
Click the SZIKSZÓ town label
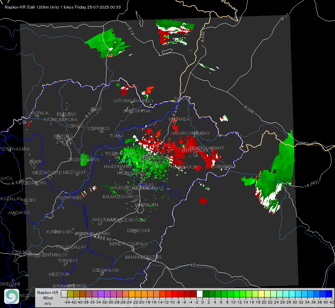click(x=76, y=126)
